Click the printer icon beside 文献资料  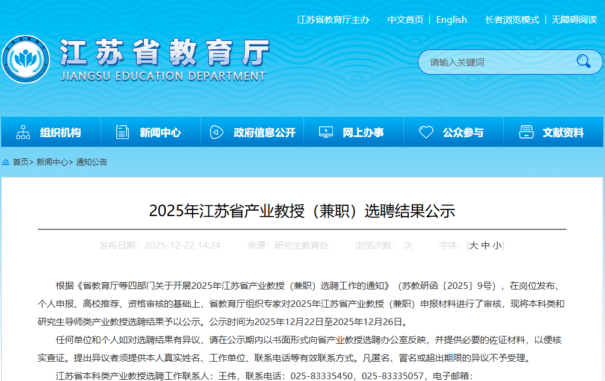[x=526, y=132]
